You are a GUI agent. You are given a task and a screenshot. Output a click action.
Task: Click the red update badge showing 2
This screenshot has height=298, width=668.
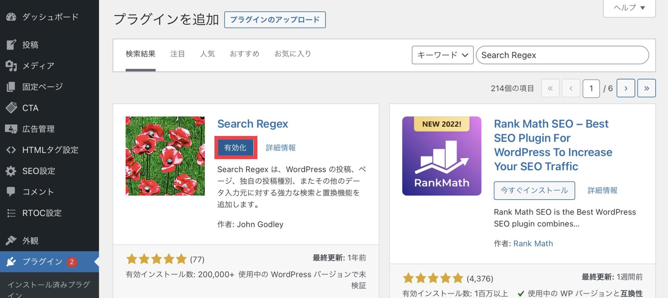72,262
